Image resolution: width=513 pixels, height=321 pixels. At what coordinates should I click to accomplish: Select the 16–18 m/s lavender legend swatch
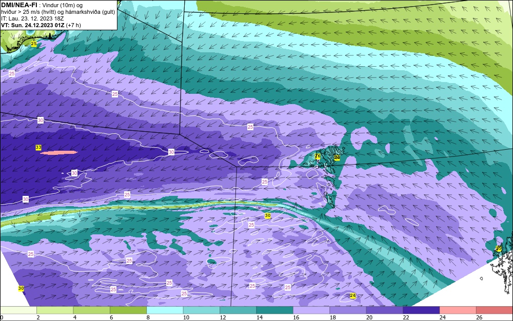[x=311, y=310]
